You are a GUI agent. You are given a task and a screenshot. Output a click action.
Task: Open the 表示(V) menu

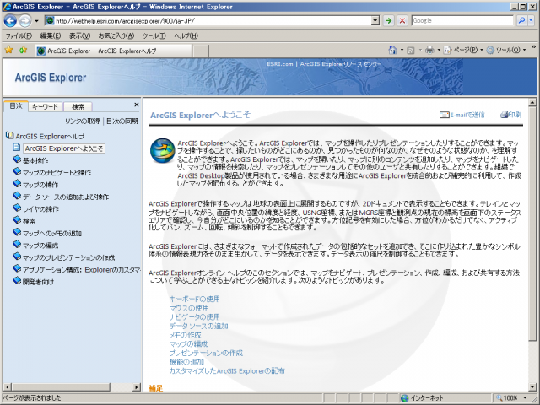point(79,35)
